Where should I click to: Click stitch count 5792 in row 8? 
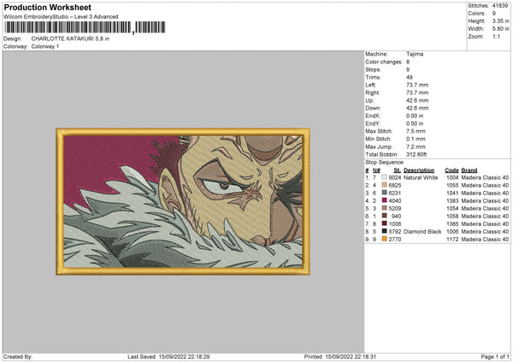coord(395,232)
